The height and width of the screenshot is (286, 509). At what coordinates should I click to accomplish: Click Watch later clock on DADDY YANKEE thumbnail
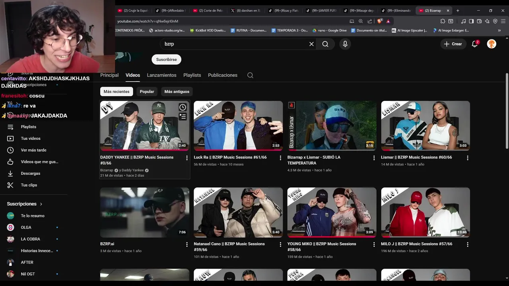(183, 107)
